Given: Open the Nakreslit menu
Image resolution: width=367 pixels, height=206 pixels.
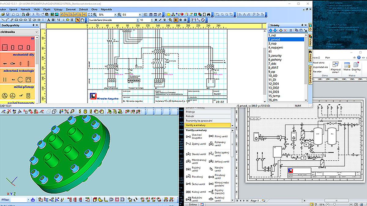Looking at the screenshot, I should 26,9.
